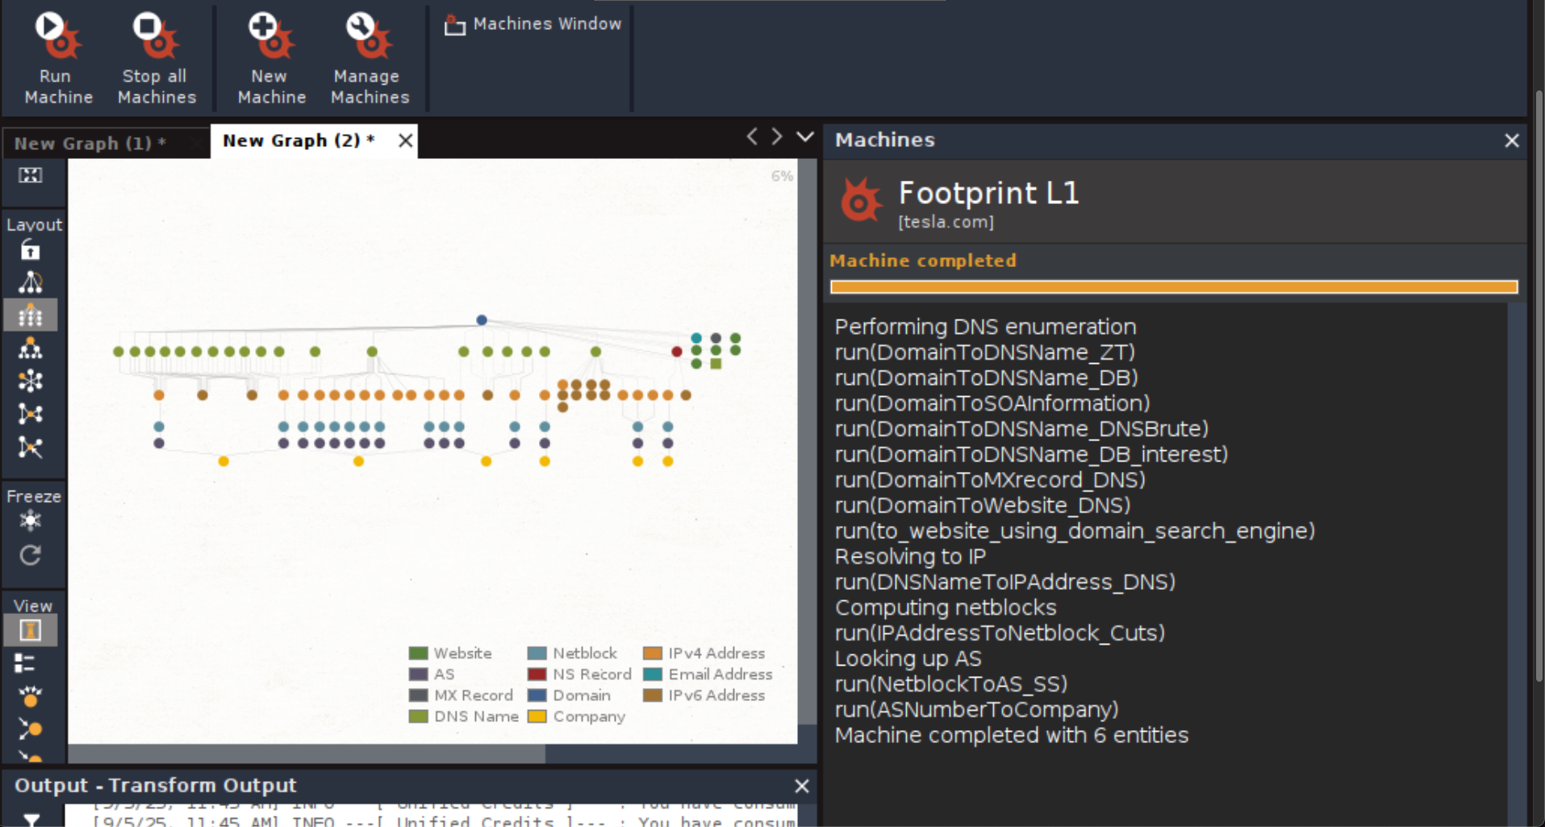
Task: Toggle the layout lock icon
Action: (31, 250)
